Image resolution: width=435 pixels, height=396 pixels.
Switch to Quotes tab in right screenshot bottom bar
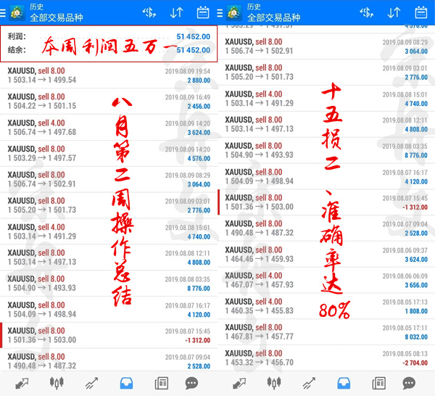(x=239, y=383)
